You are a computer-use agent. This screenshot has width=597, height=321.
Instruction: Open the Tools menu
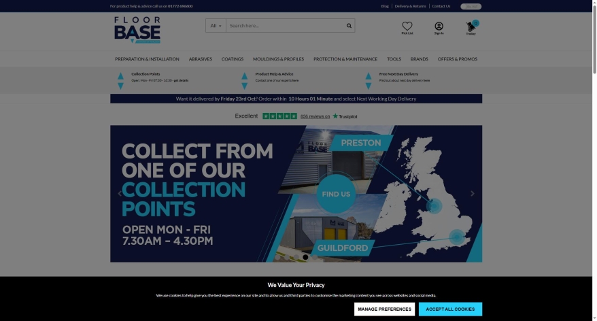click(x=394, y=59)
